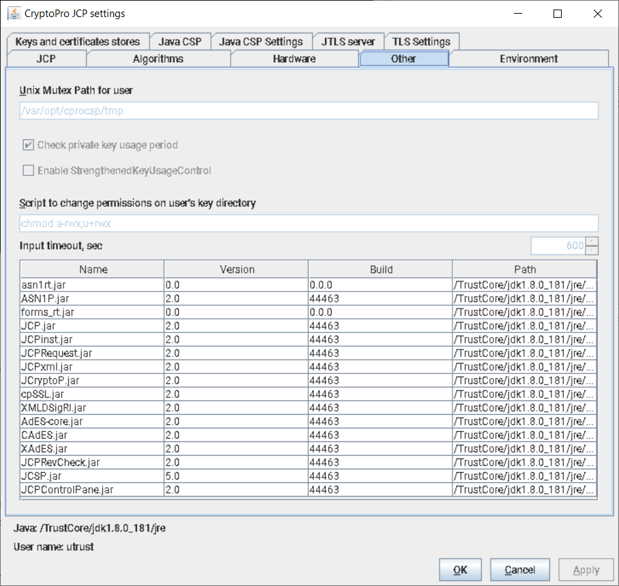This screenshot has width=619, height=586.
Task: Click the Unix Mutex Path field
Action: tap(308, 111)
